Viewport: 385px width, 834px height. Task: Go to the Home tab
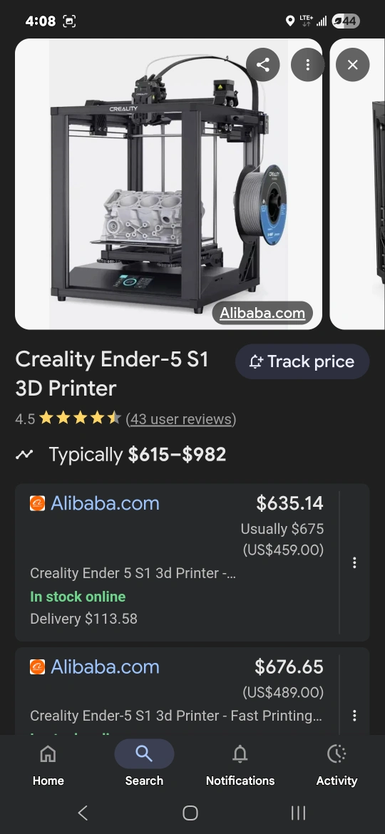pos(48,765)
